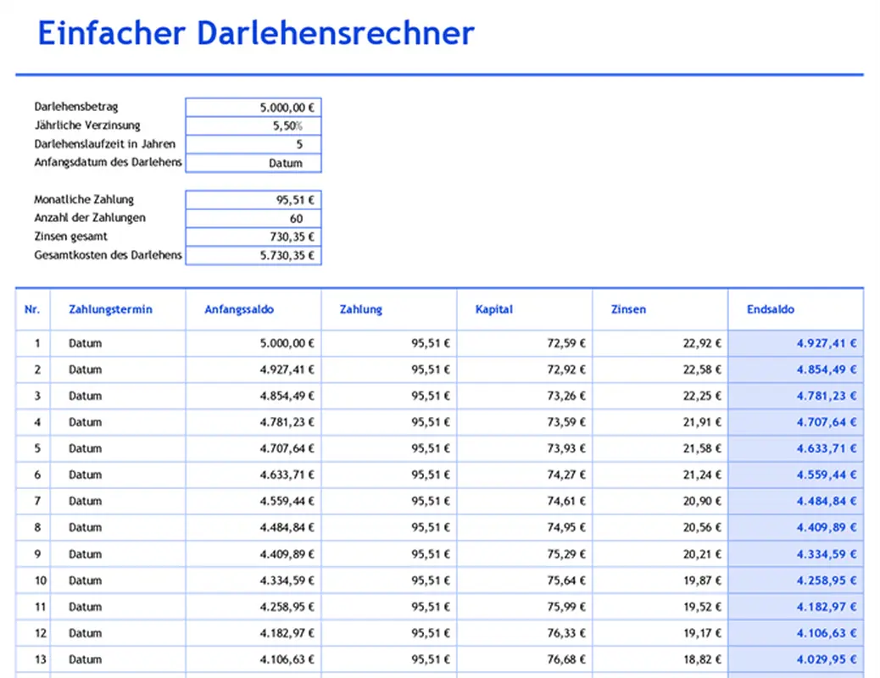This screenshot has width=880, height=678.
Task: Click Zinsen gesamt value 730,35 €
Action: click(253, 236)
